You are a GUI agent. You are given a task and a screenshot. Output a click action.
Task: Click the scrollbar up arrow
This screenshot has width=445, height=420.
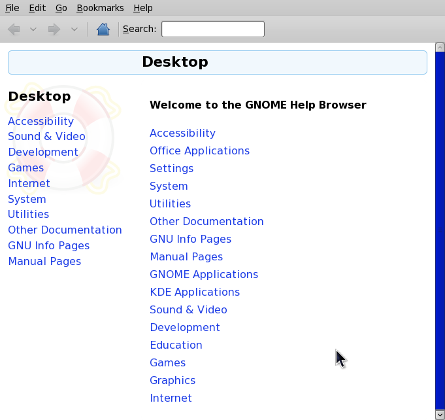(440, 47)
